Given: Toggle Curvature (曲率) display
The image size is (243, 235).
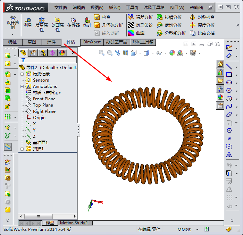Looking at the screenshot, I should pyautogui.click(x=136, y=33).
